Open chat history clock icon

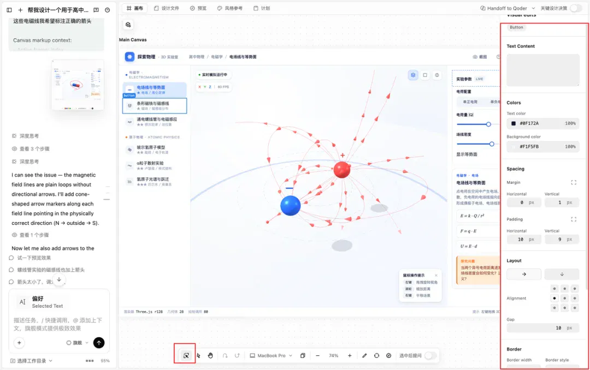tap(107, 10)
